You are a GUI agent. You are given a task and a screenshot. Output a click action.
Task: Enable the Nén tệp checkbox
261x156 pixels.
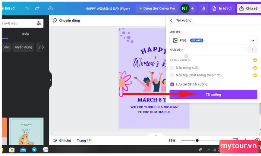[x=172, y=75]
